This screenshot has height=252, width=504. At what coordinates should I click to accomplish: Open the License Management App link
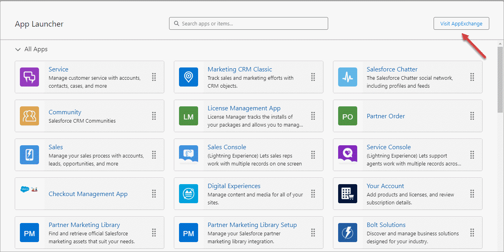pos(244,108)
